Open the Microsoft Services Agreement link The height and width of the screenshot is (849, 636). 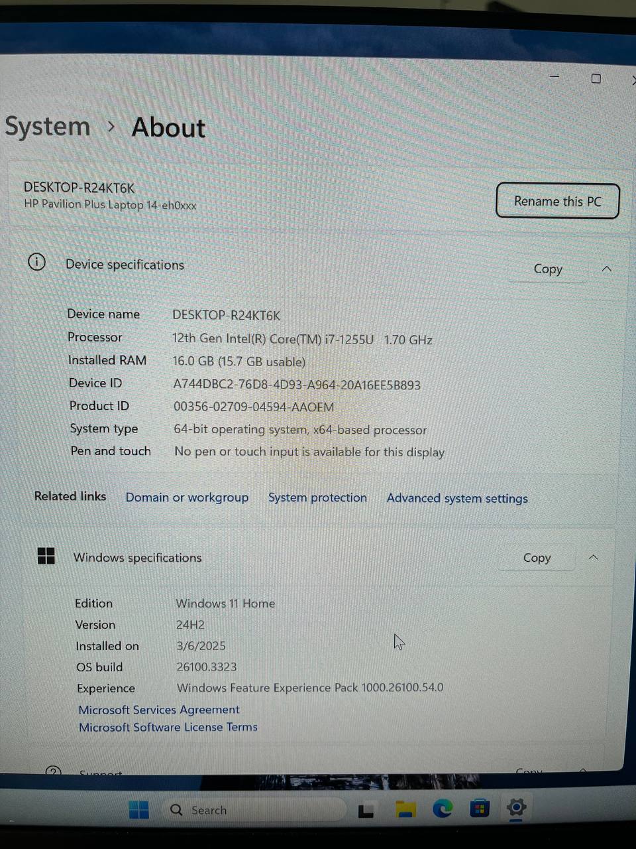pyautogui.click(x=159, y=710)
